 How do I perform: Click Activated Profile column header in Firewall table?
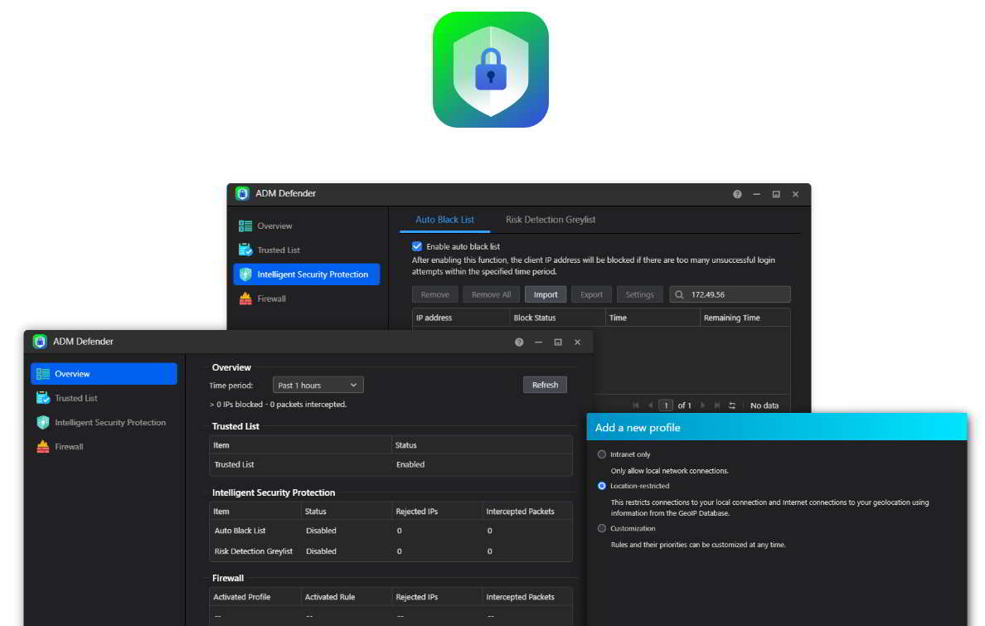click(x=255, y=597)
